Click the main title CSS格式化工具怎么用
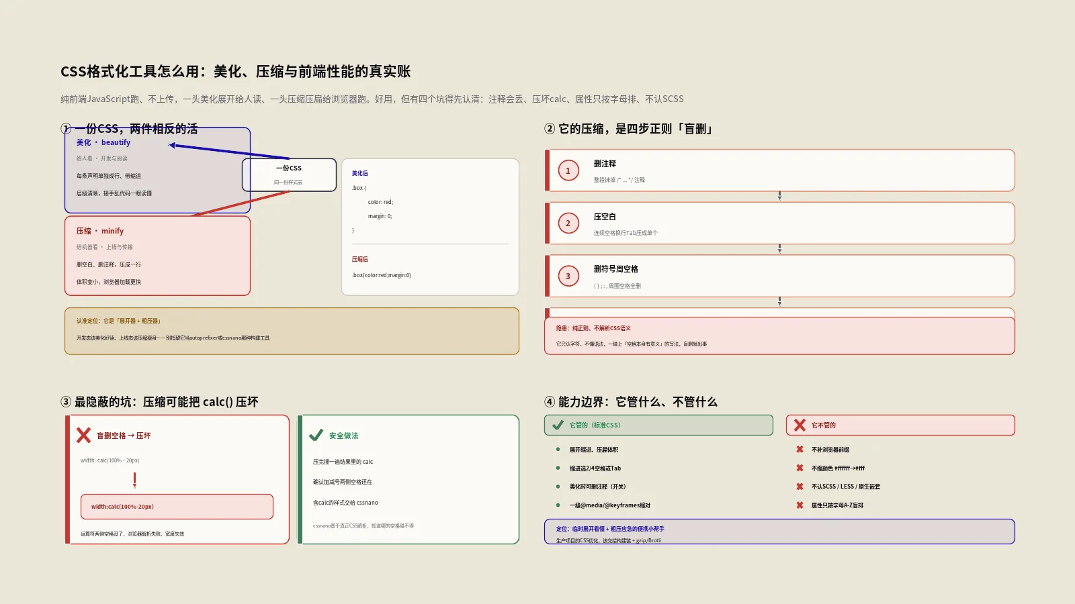 (x=235, y=71)
